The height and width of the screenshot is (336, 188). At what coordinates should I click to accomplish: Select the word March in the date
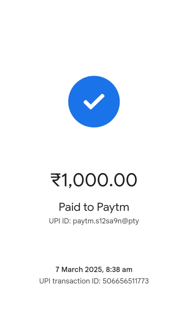tap(72, 269)
